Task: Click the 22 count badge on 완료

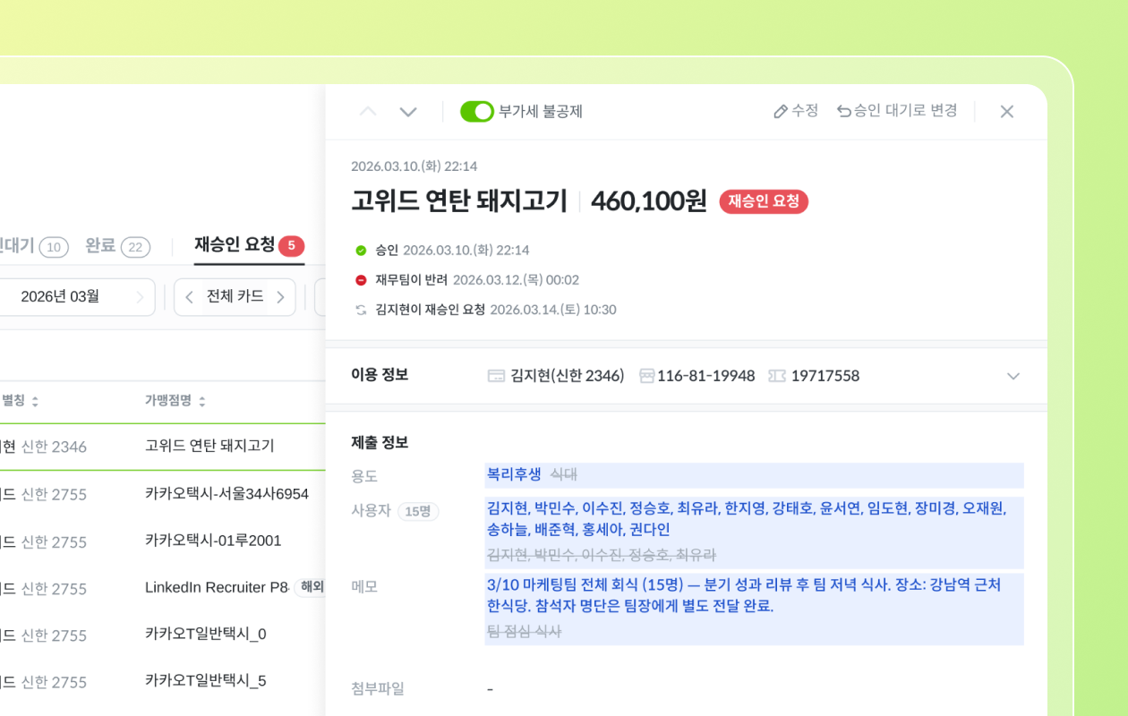Action: coord(136,247)
